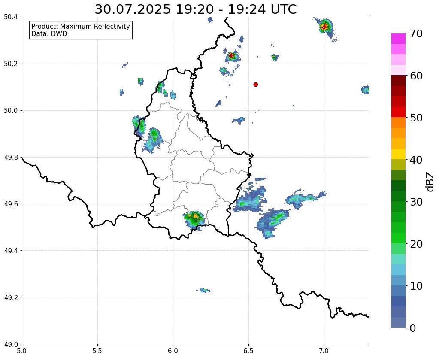439x358 pixels.
Task: Click the dark maroon colorbar segment below 60
Action: 398,81
